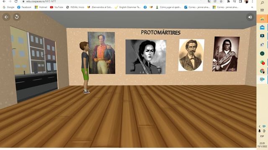
Task: Open the Chrome extensions puzzle icon
Action: pos(228,1)
